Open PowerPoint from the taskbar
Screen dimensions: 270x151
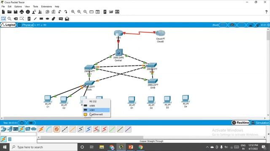[x=131, y=147]
